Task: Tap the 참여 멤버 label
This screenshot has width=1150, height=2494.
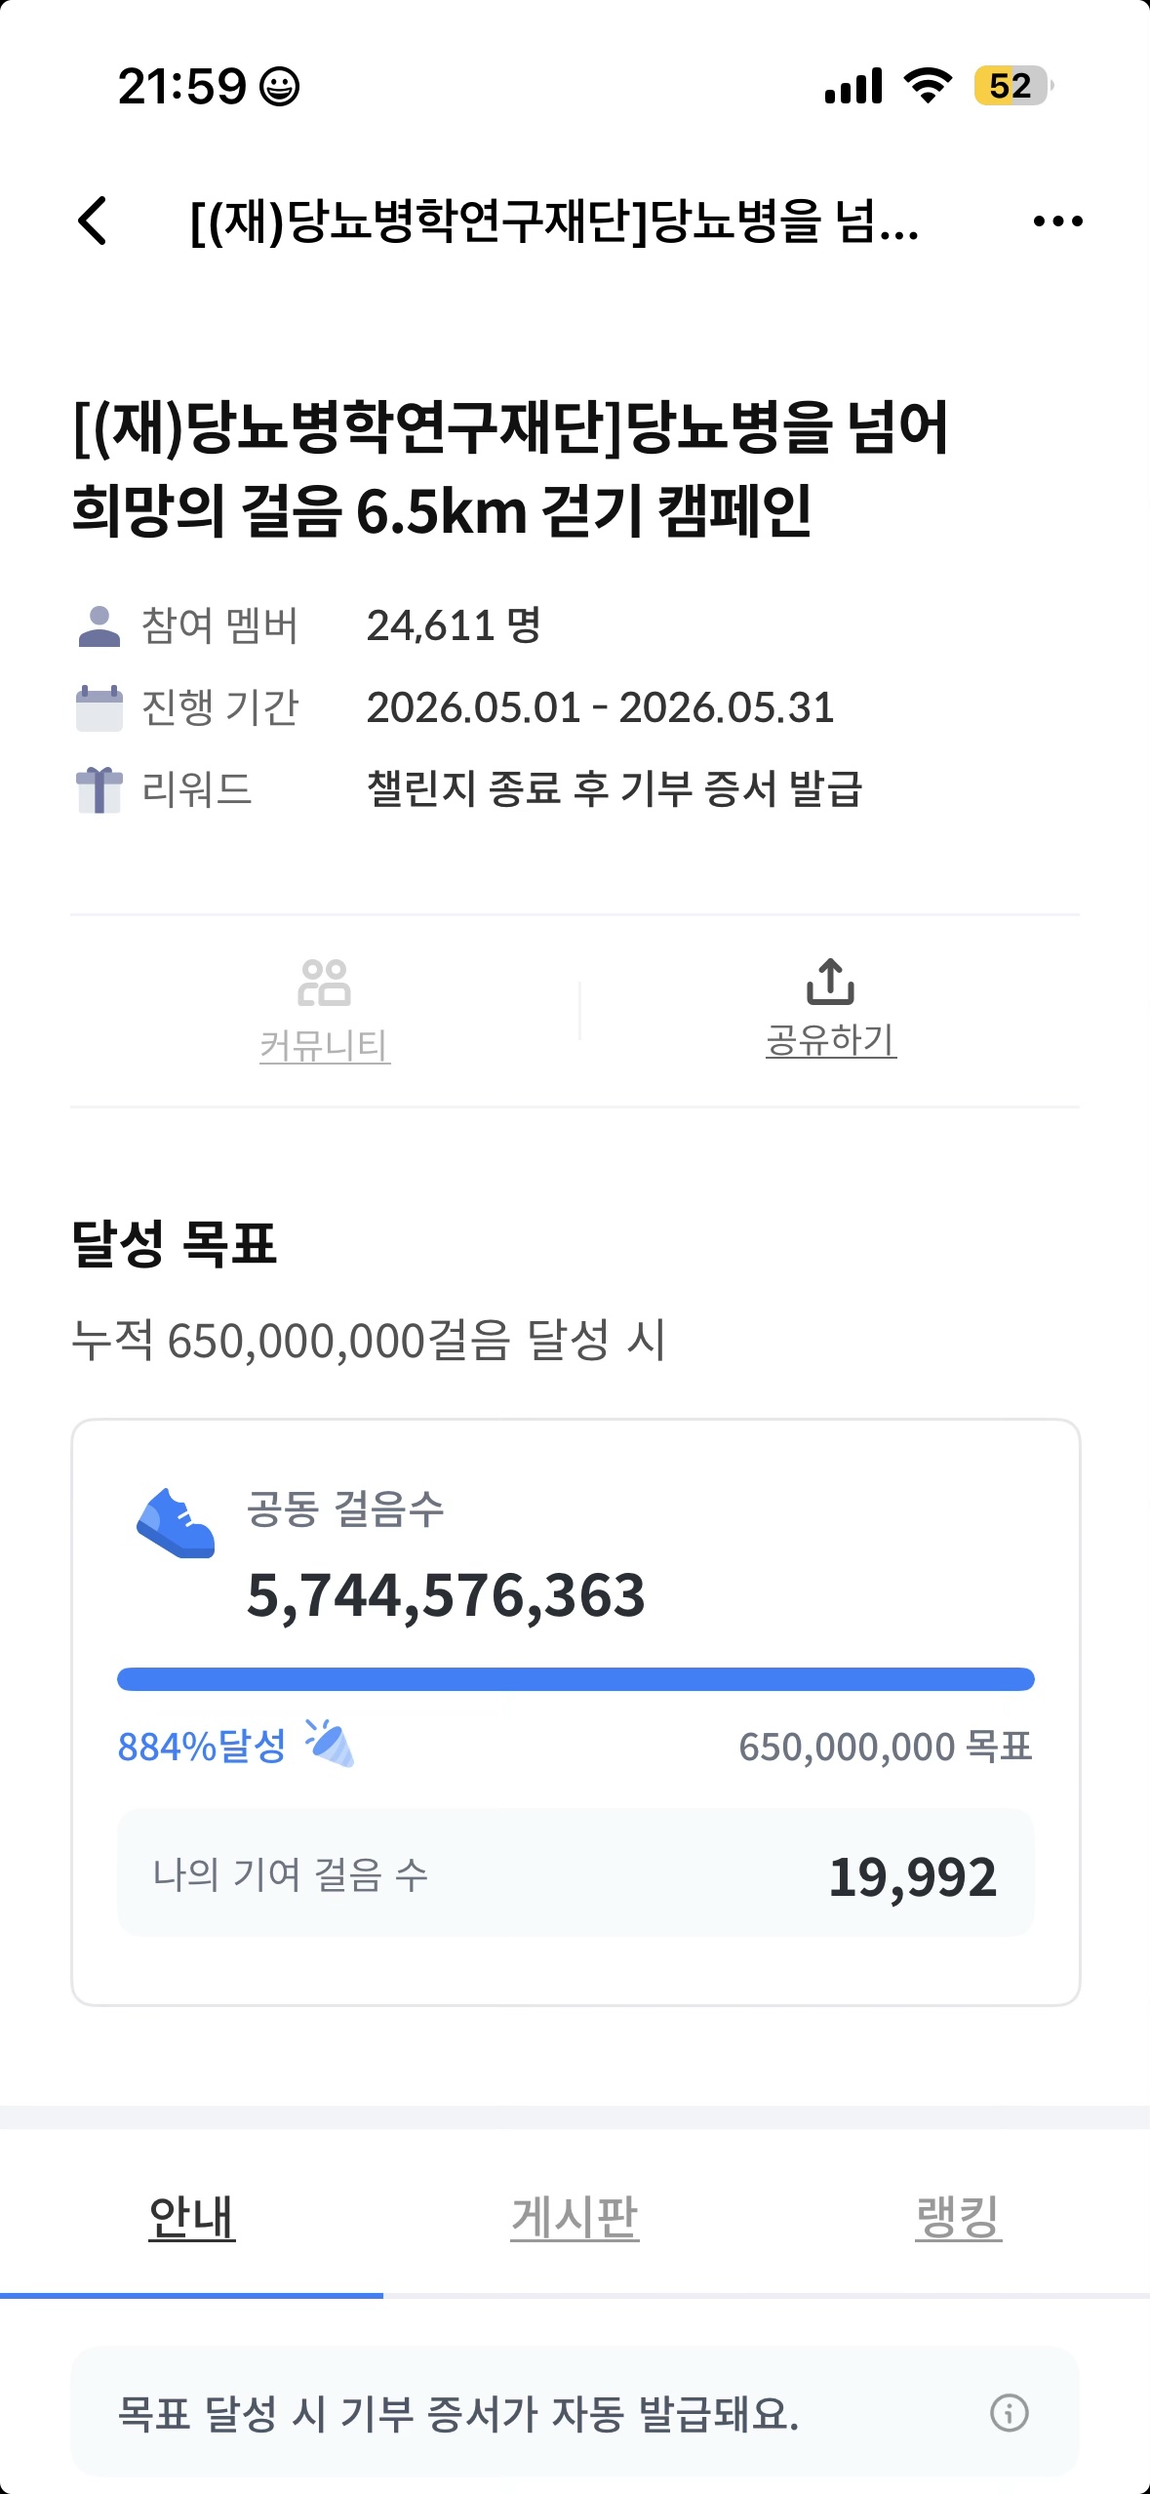Action: tap(219, 625)
